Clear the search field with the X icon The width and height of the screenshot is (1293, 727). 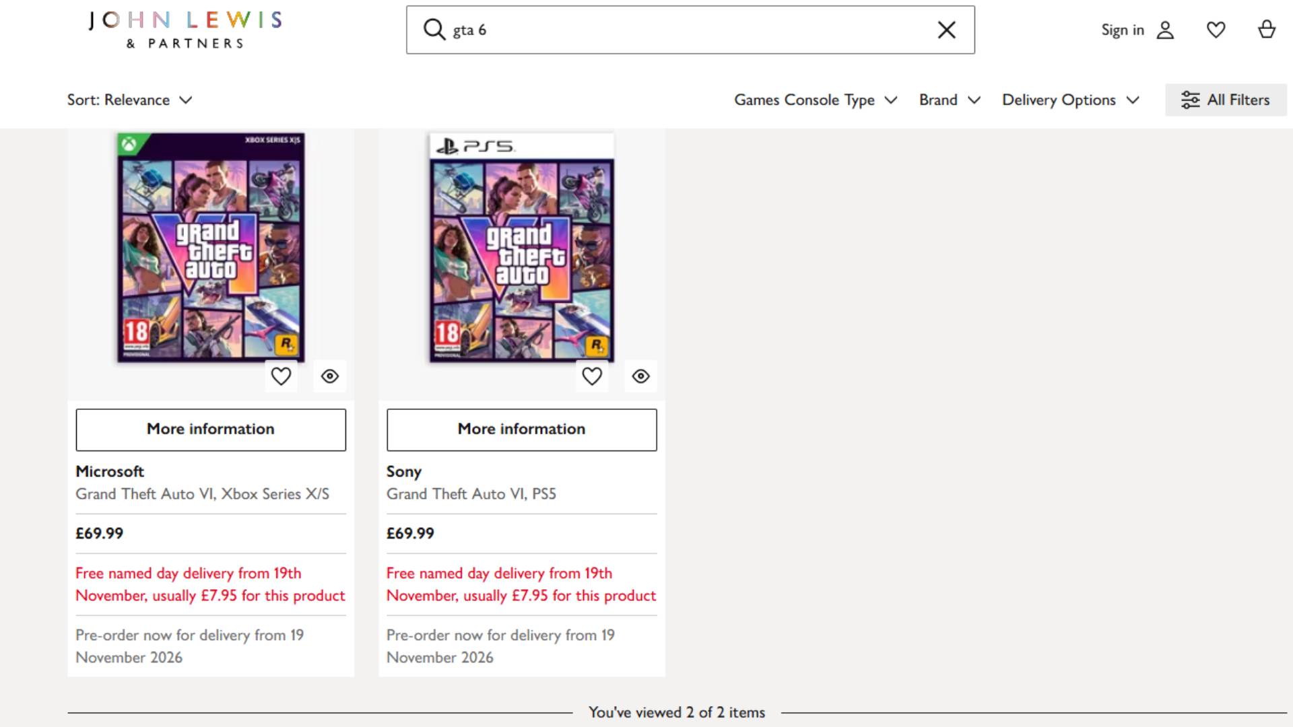click(x=947, y=30)
